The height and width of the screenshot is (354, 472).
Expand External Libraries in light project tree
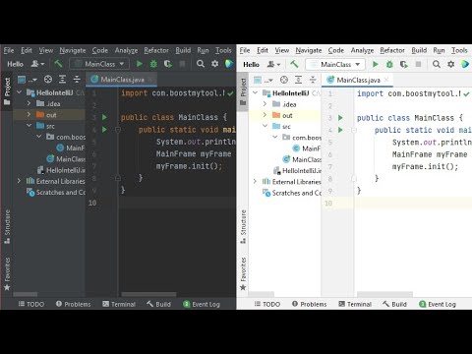255,182
